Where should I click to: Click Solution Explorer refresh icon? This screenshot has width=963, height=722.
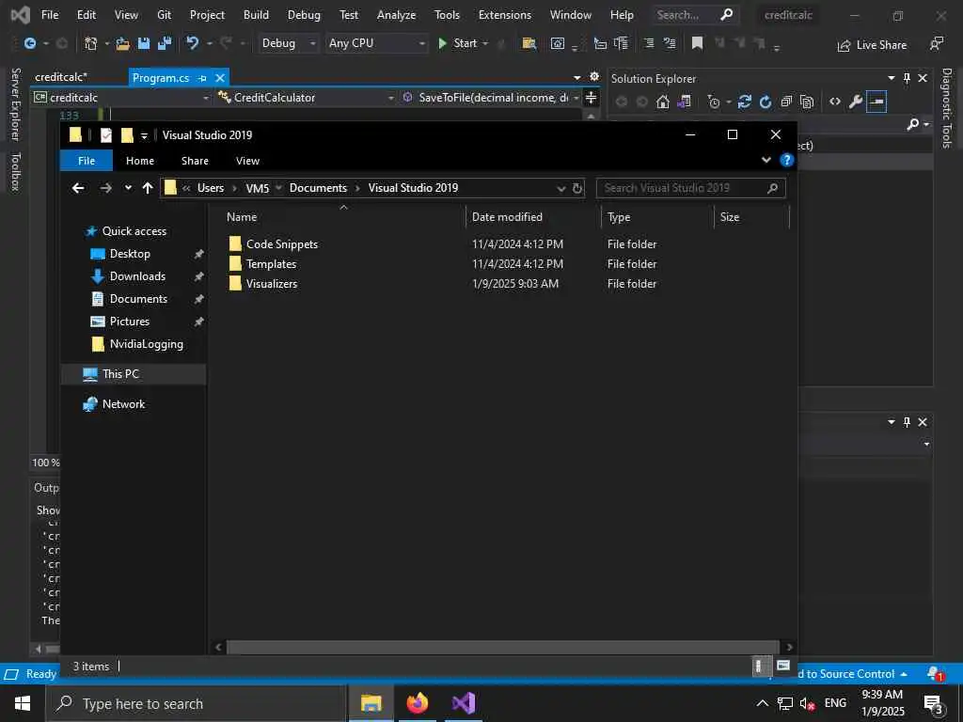click(766, 102)
